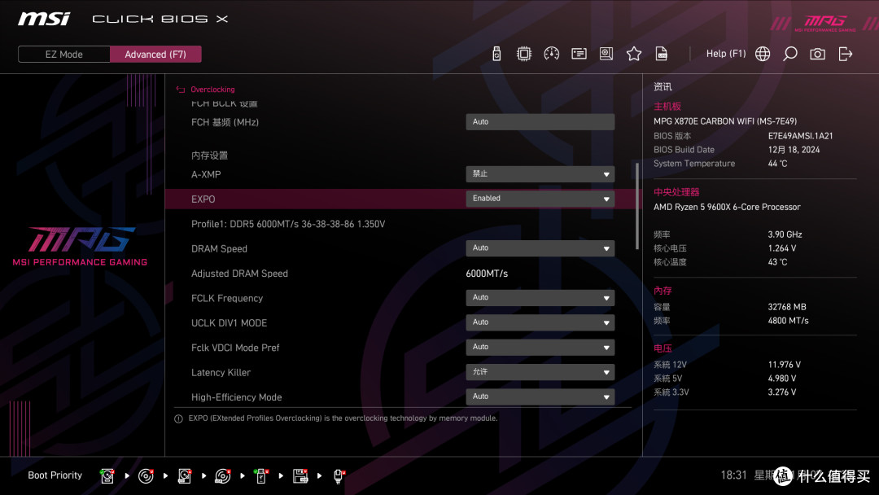Click the settings list vertical scrollbar
This screenshot has width=879, height=495.
pos(636,206)
